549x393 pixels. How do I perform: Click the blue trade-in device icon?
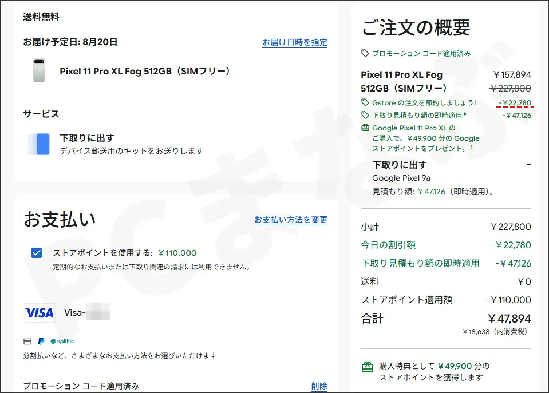(39, 144)
